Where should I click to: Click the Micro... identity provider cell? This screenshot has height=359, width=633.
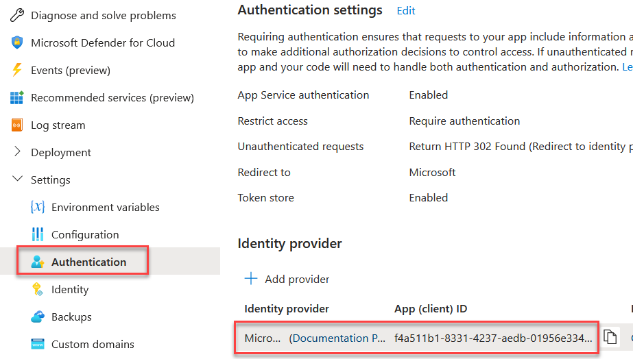click(263, 338)
